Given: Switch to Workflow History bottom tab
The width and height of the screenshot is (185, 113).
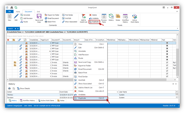Looking at the screenshot, I should point(28,100).
